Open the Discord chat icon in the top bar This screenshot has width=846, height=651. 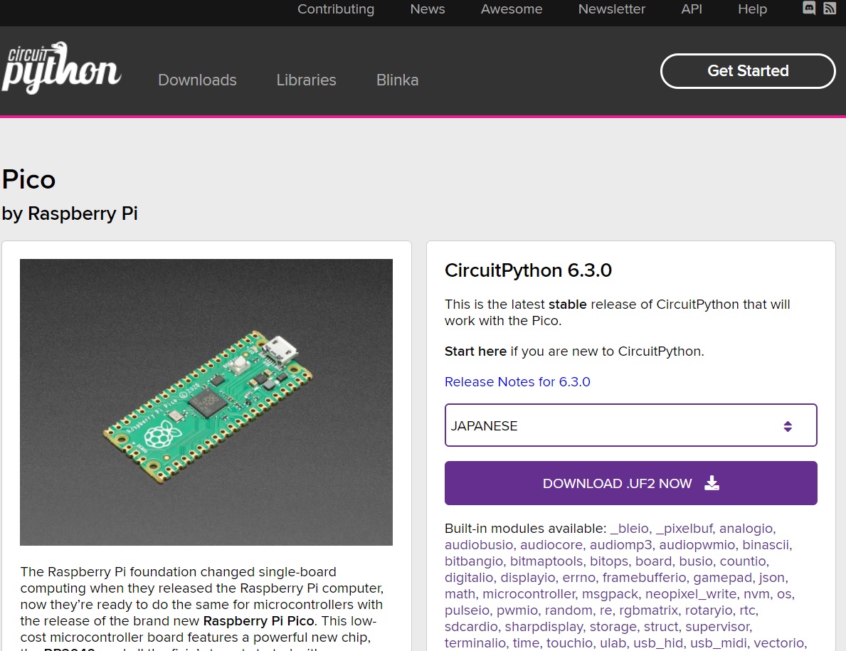coord(809,8)
